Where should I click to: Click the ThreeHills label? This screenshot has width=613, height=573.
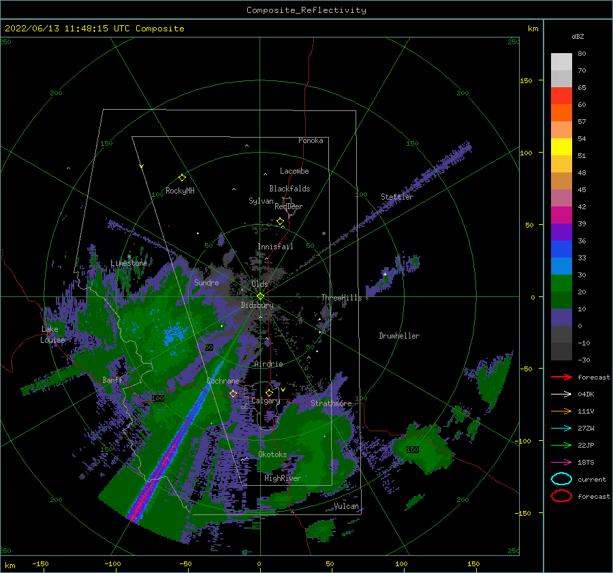[341, 298]
